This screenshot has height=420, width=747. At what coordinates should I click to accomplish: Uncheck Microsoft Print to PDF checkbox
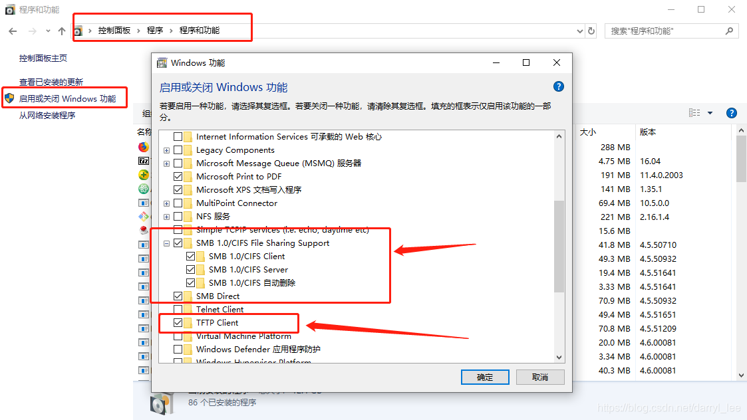tap(178, 176)
